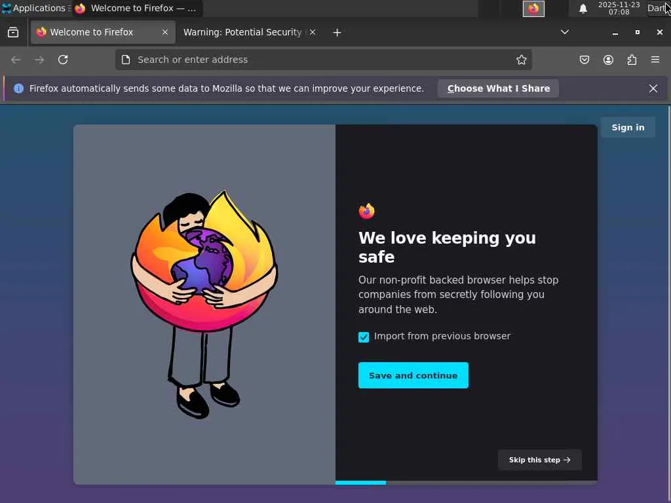Expand the list all tabs chevron
Screen dimensions: 671x503
click(565, 33)
